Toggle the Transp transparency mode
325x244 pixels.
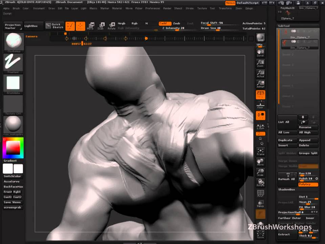pyautogui.click(x=261, y=204)
